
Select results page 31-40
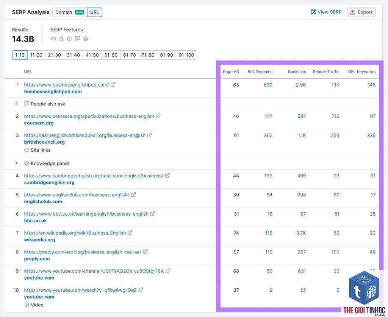[x=73, y=55]
